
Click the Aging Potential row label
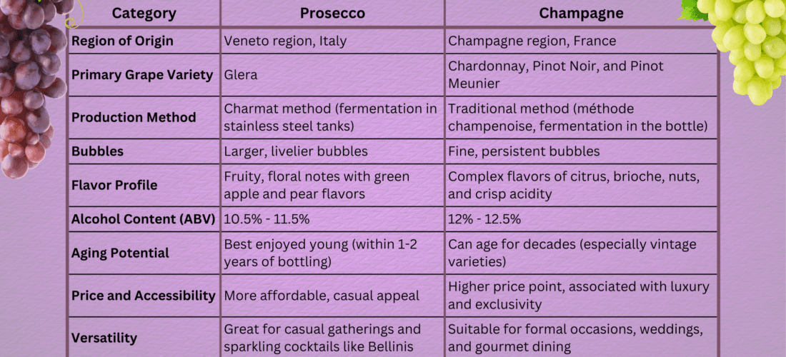pyautogui.click(x=120, y=253)
